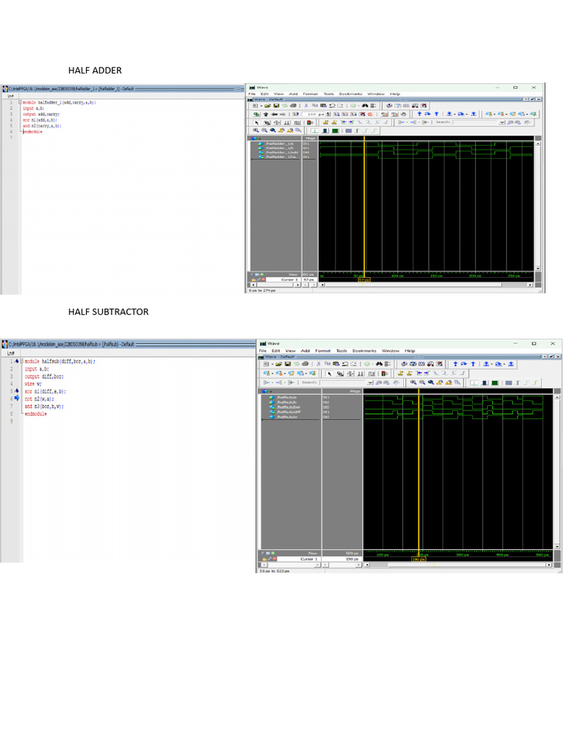Select the /halfsub/b signal in waveform list
The height and width of the screenshot is (753, 564).
coord(286,402)
